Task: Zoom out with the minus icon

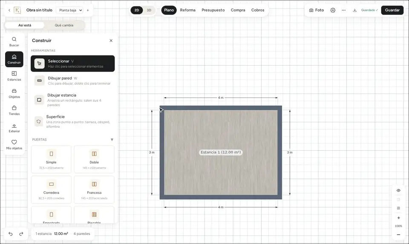Action: [x=398, y=235]
